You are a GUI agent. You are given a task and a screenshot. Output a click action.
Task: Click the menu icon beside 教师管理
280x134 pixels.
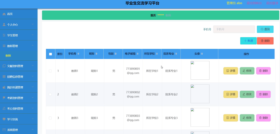[4, 46]
